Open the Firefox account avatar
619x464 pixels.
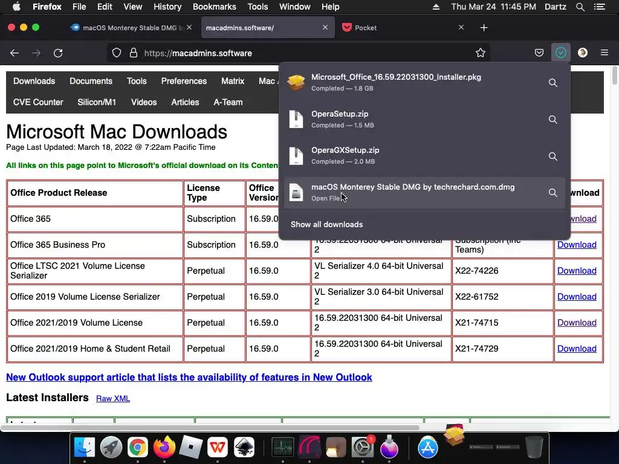(582, 53)
